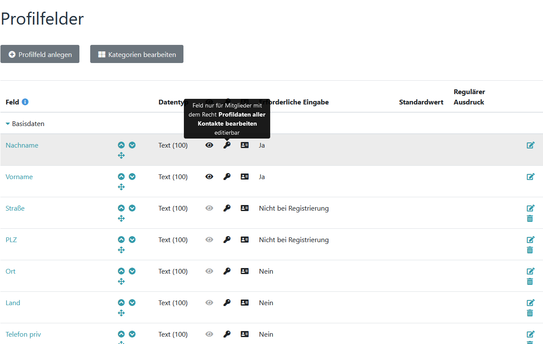Toggle visibility eye for Land
The image size is (543, 344).
click(x=209, y=303)
